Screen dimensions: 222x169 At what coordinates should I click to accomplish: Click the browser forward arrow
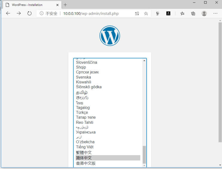point(19,13)
